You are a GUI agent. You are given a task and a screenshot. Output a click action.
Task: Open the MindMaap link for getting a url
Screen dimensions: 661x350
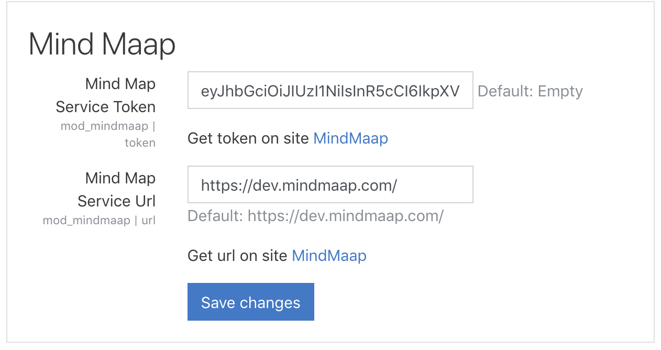(329, 256)
